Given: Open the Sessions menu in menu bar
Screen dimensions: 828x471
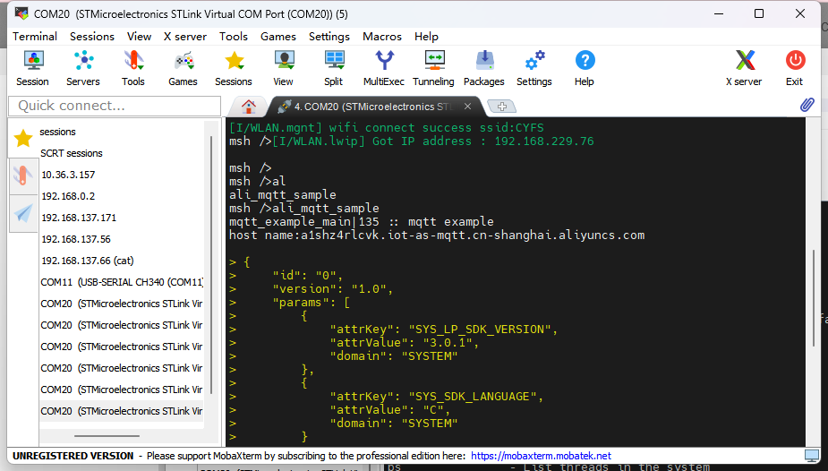Looking at the screenshot, I should 92,37.
